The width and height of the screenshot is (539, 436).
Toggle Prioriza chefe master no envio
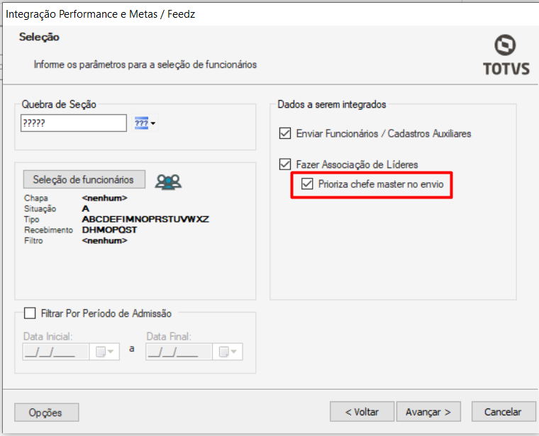(x=307, y=184)
